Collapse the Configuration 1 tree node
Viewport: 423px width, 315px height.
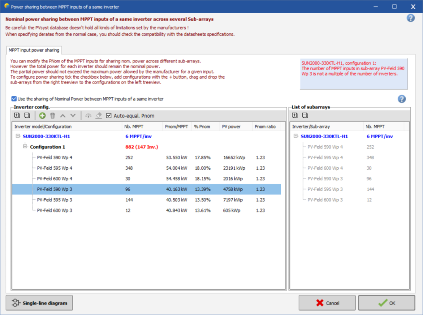coord(25,147)
